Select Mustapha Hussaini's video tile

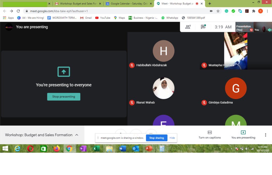click(236, 51)
